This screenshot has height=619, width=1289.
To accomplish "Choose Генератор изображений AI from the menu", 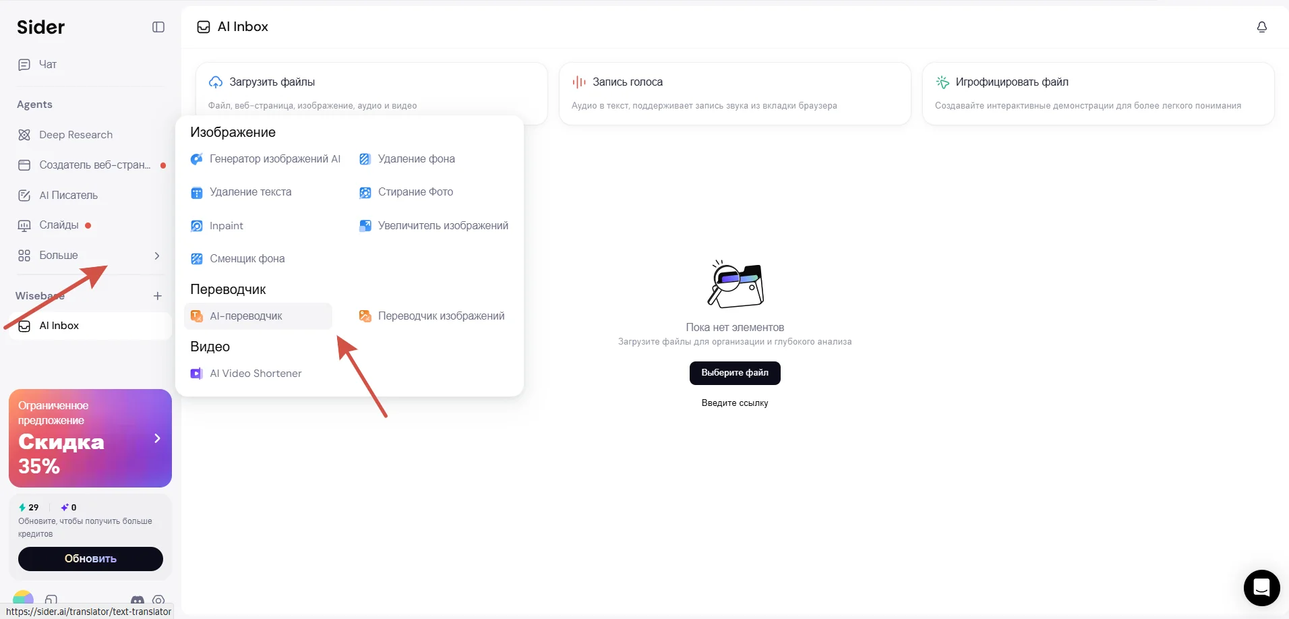I will pyautogui.click(x=266, y=159).
